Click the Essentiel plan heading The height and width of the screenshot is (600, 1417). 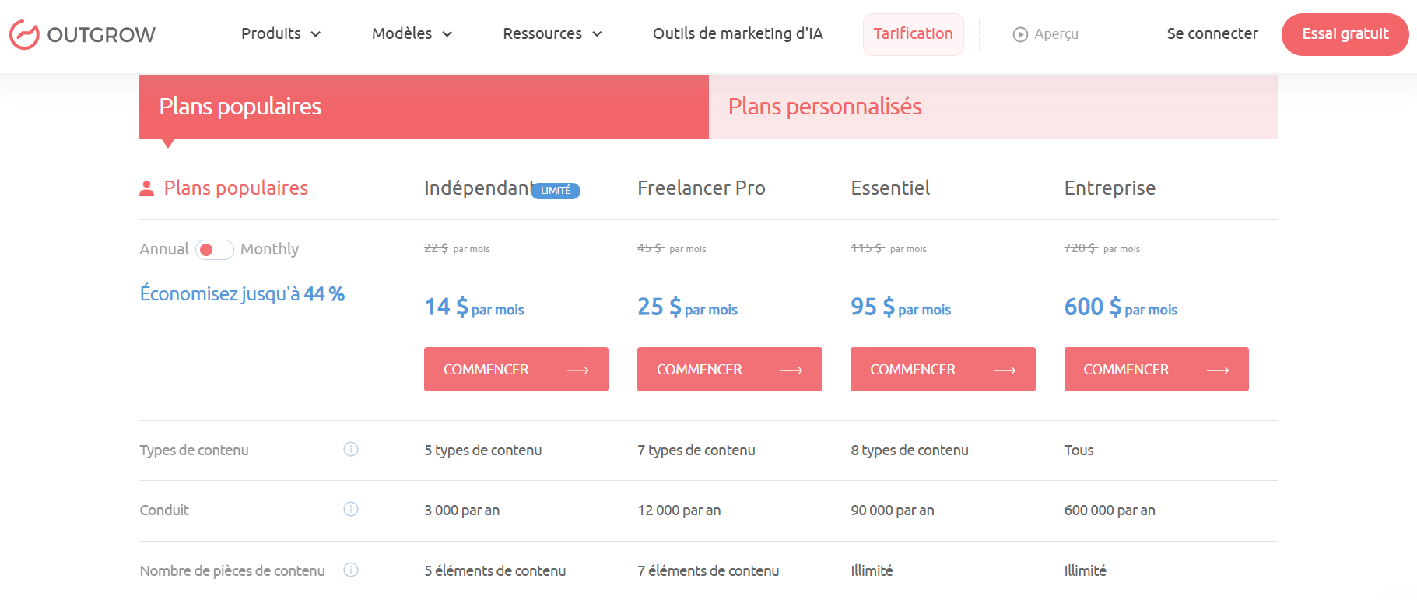pyautogui.click(x=890, y=188)
